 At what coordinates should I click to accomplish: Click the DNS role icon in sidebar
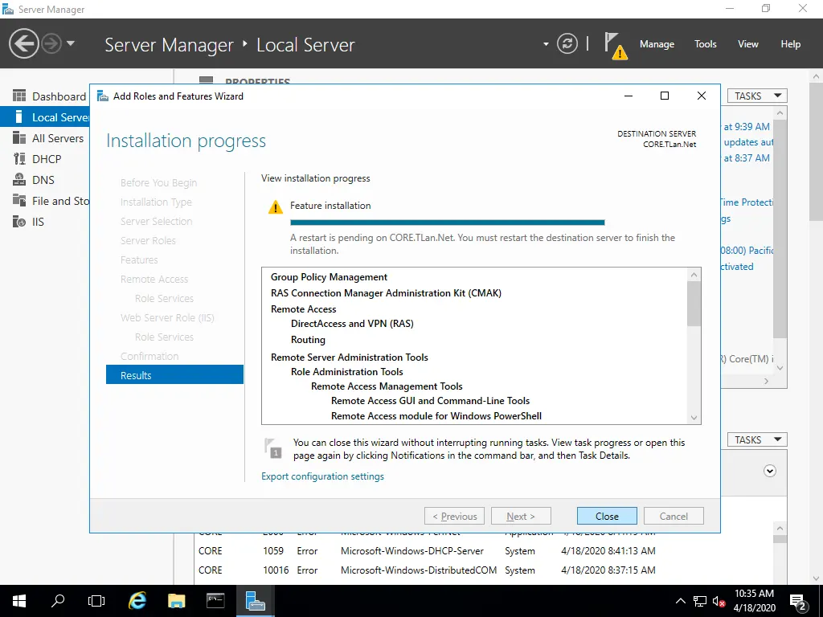(x=19, y=180)
